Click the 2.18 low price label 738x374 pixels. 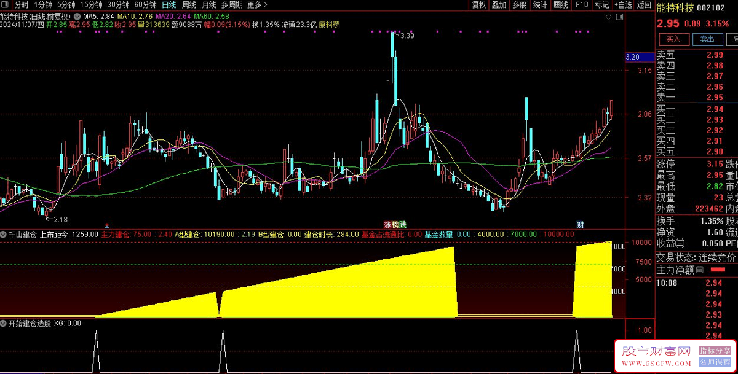[60, 219]
